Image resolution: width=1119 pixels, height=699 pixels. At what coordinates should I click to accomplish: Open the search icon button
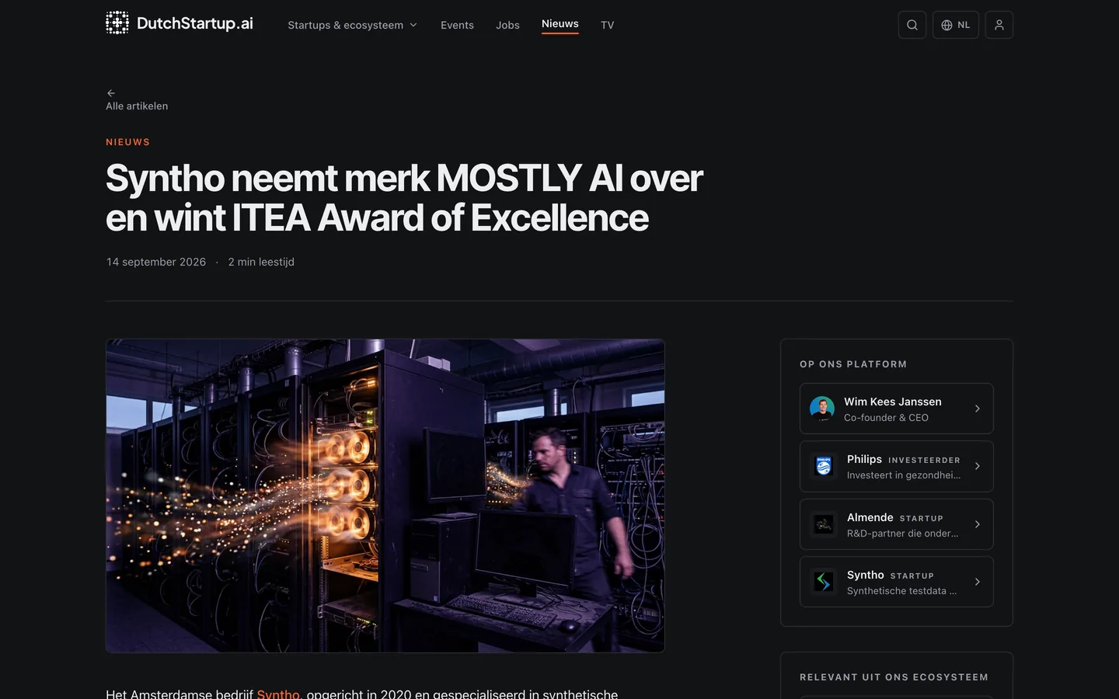[x=912, y=25]
